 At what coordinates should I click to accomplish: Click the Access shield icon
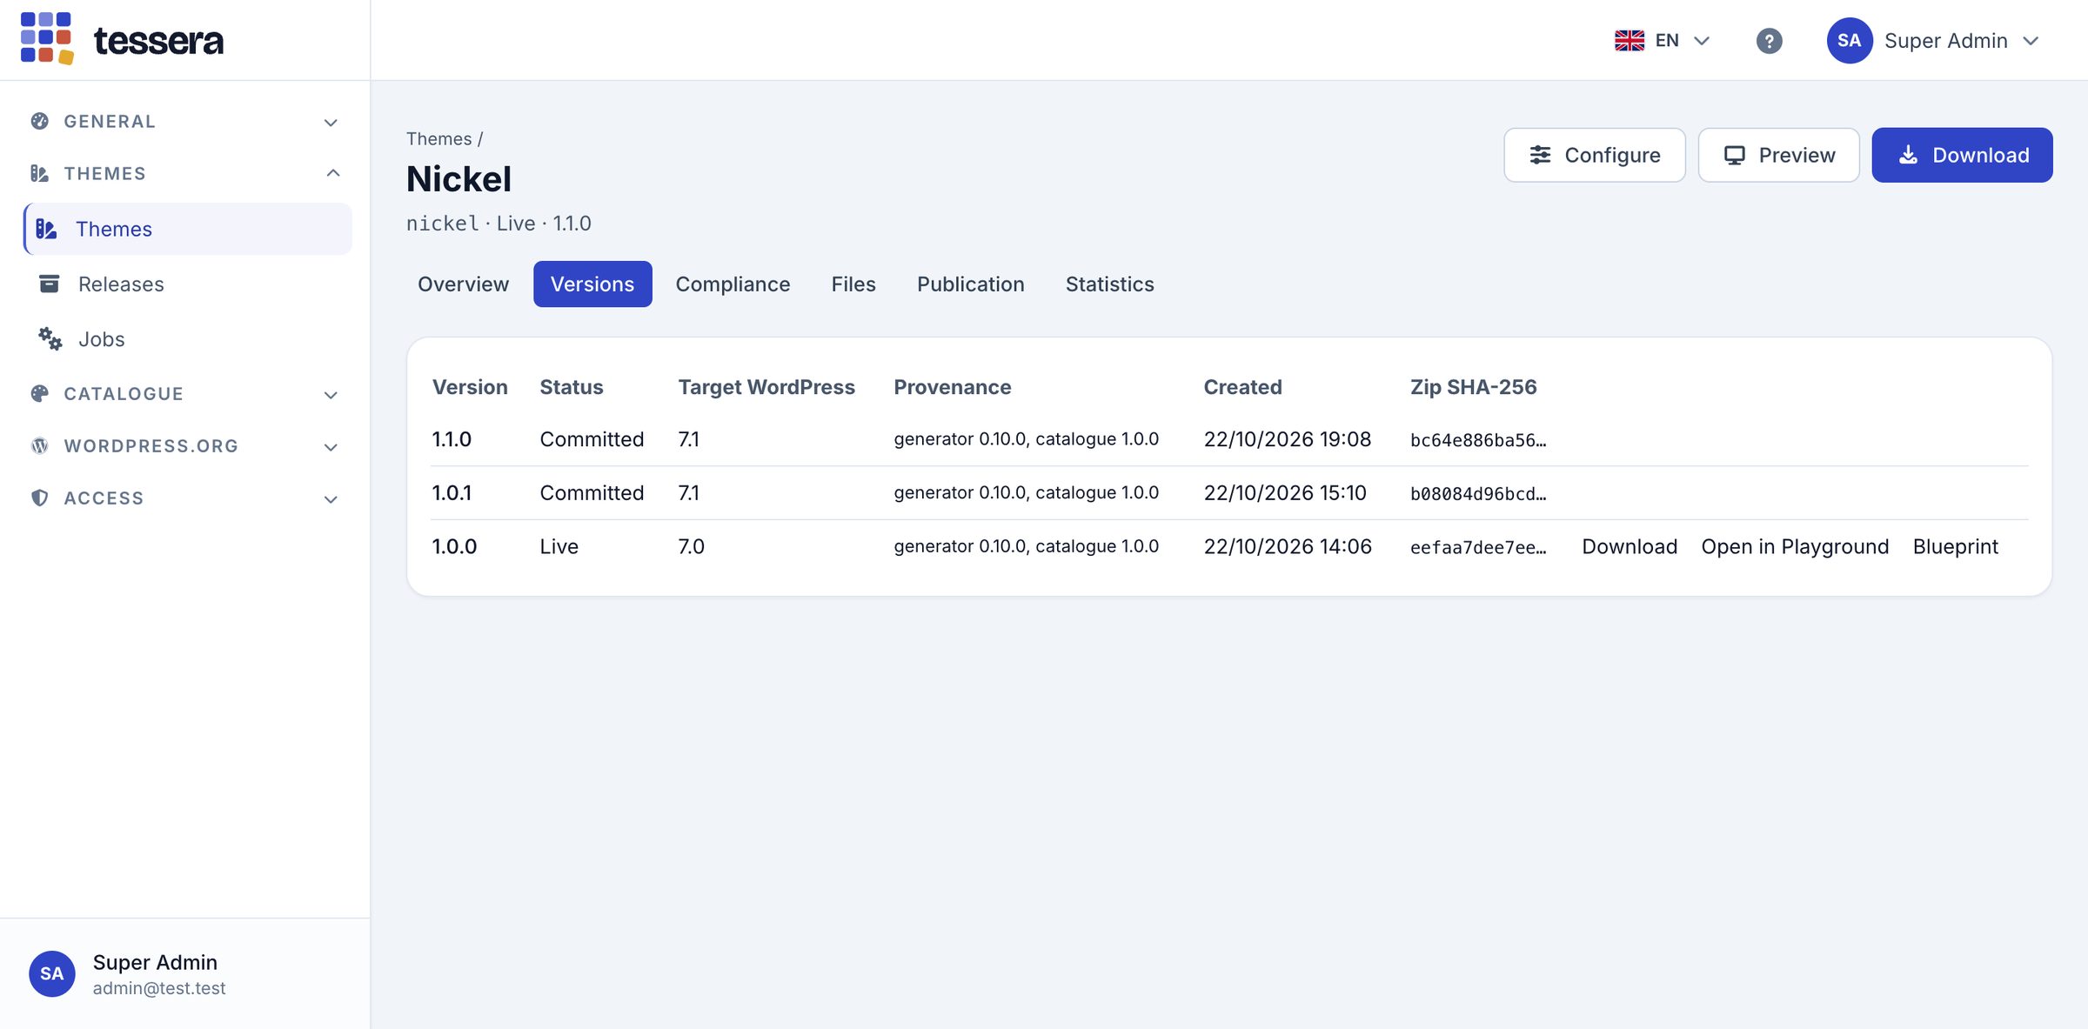pos(40,498)
